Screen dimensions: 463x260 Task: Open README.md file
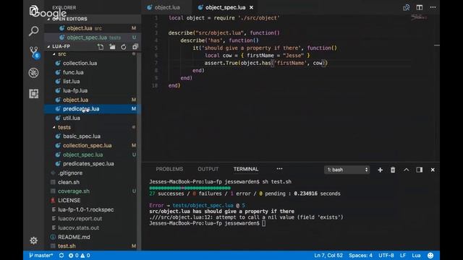(x=74, y=237)
